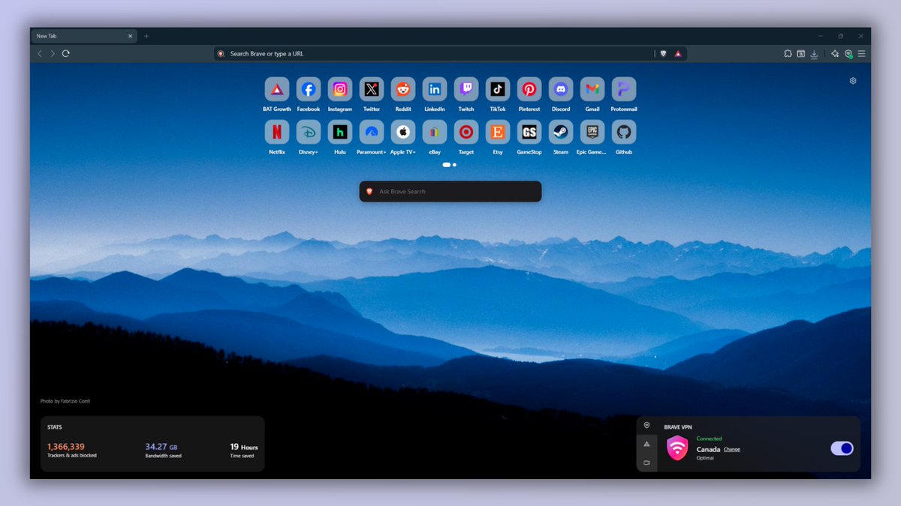
Task: Click the toolbar icon next to Extensions
Action: (801, 54)
